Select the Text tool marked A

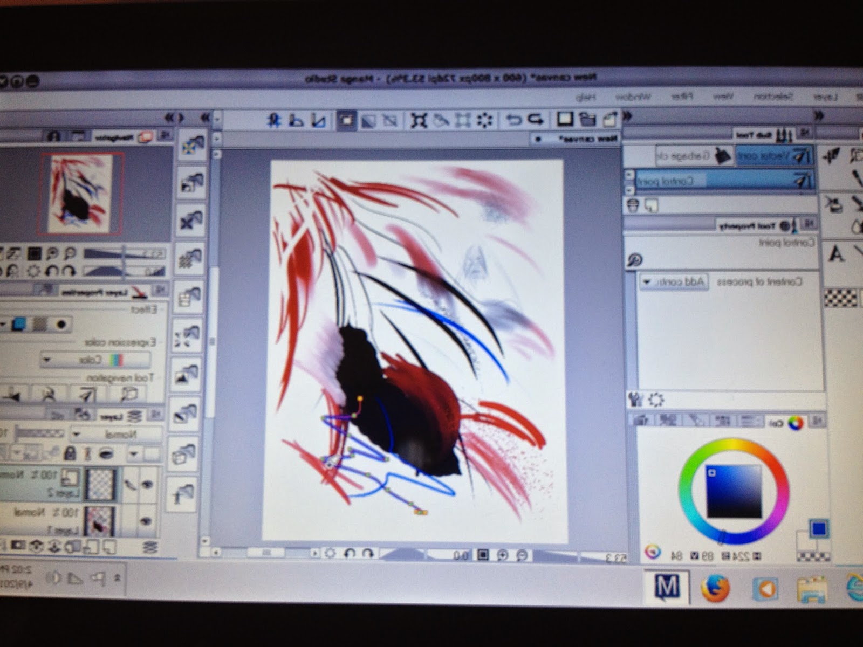click(x=837, y=253)
